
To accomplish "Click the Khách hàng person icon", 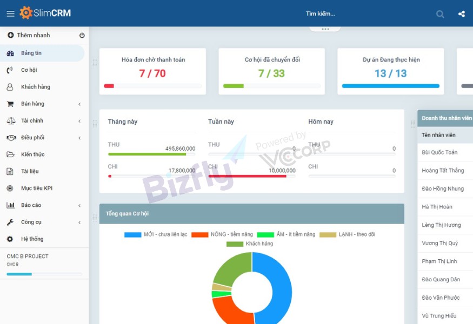I will pyautogui.click(x=10, y=87).
